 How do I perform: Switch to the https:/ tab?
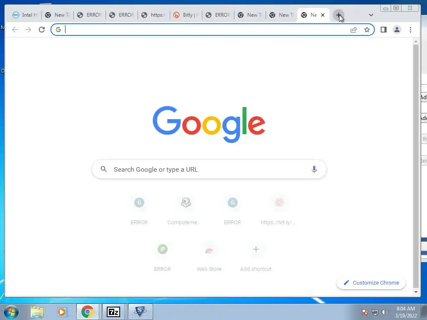[x=154, y=15]
